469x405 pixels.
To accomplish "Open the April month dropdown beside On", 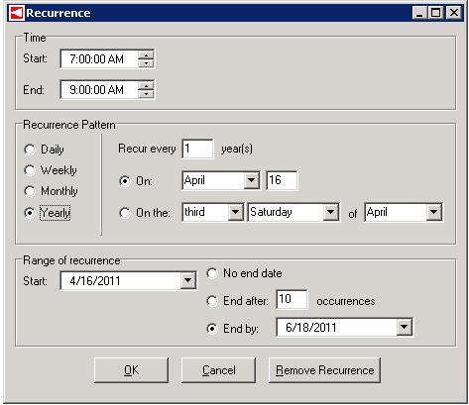I will 252,180.
